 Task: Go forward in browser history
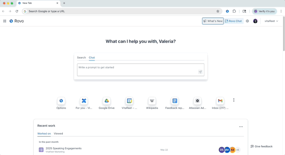(x=10, y=11)
